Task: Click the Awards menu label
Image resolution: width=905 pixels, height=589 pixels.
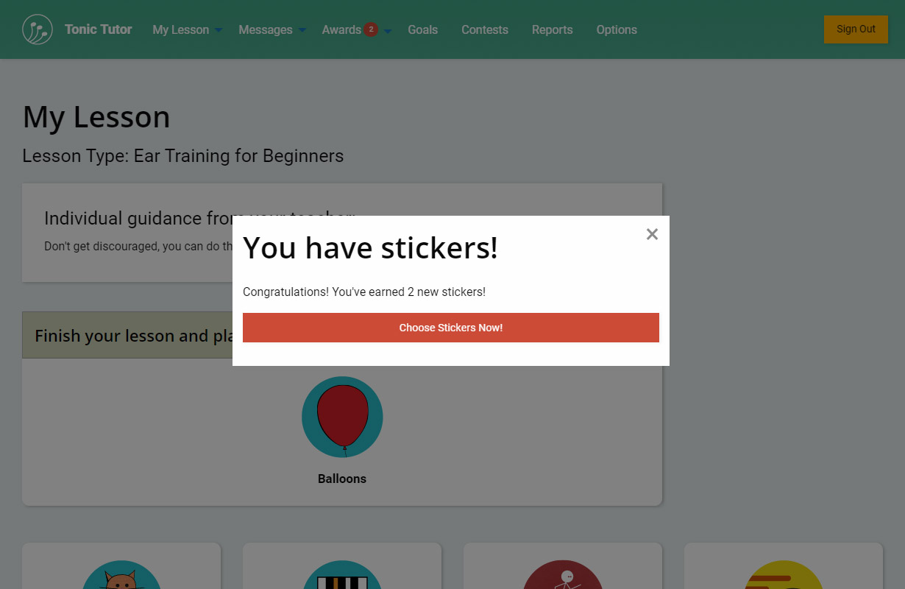Action: 341,29
